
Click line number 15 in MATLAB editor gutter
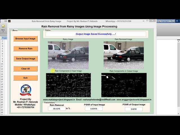[2, 76]
